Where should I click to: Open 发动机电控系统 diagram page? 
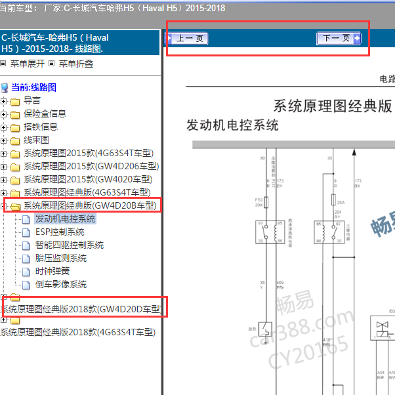[65, 218]
